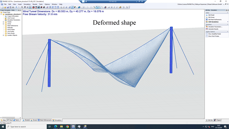Click the New file toolbar icon

tap(2, 7)
